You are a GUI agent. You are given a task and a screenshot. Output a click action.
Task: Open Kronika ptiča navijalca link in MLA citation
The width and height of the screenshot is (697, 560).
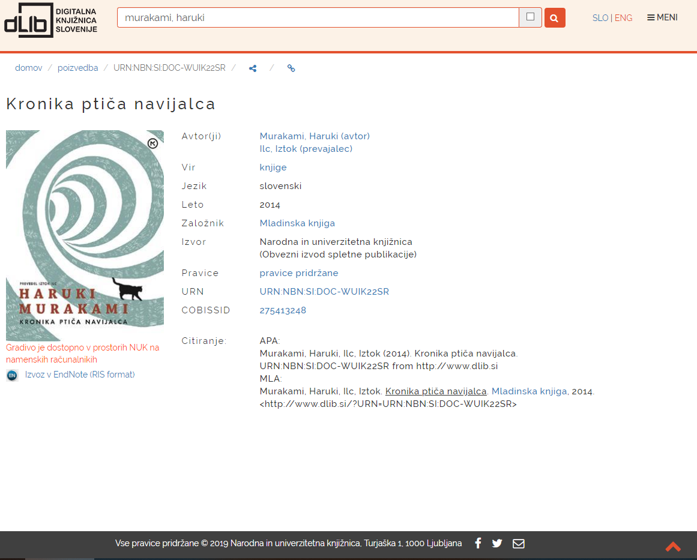(x=436, y=391)
